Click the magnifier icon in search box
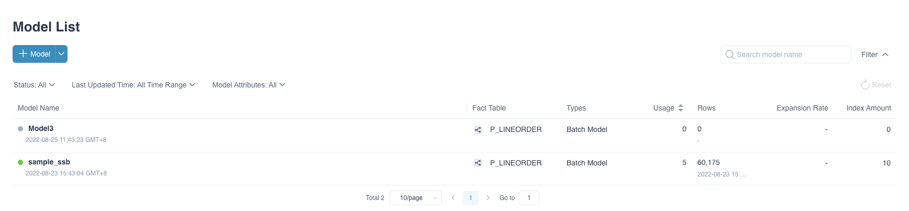 (729, 54)
